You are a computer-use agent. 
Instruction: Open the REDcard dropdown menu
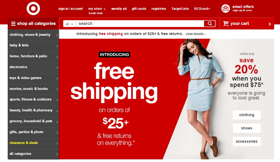tap(202, 9)
